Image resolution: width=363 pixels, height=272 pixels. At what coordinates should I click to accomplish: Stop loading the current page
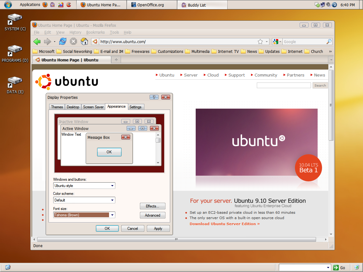pos(73,41)
